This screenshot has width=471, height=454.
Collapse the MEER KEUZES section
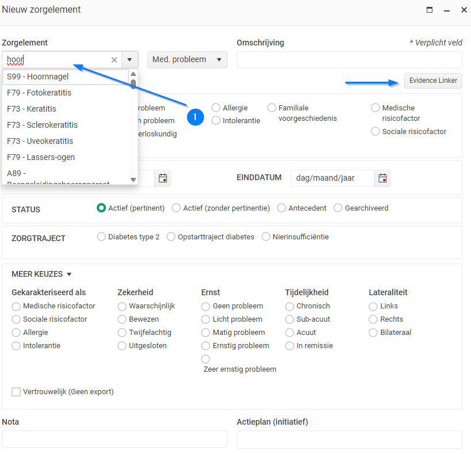tap(41, 274)
